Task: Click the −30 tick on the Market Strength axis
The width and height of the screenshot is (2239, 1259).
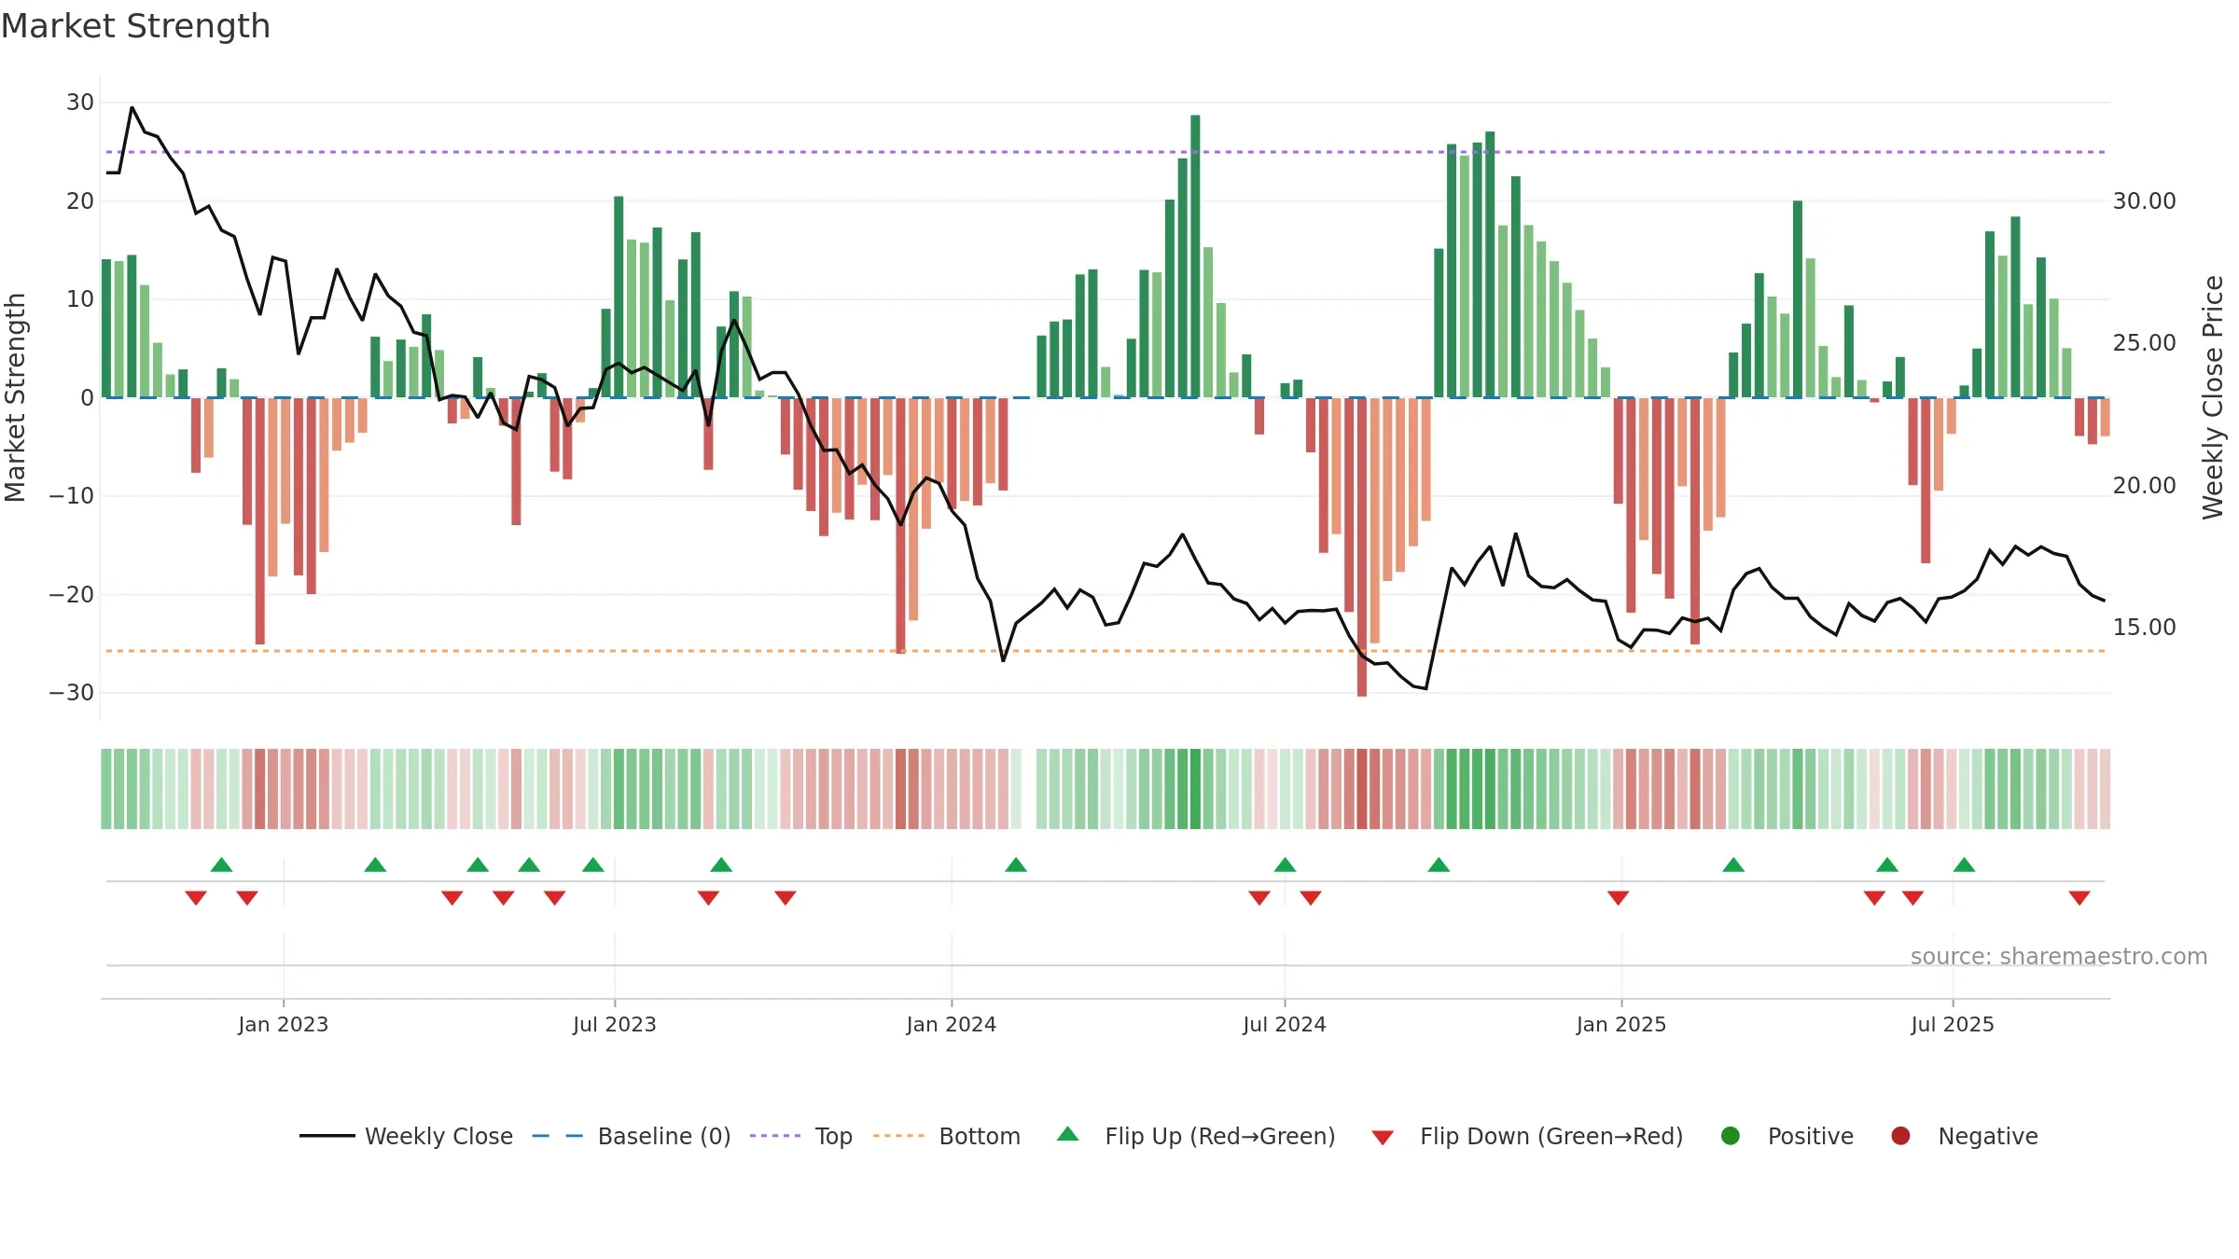Action: (x=72, y=693)
